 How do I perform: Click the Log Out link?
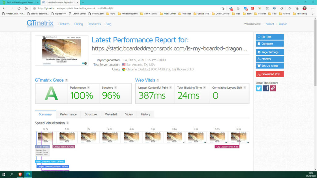283,24
